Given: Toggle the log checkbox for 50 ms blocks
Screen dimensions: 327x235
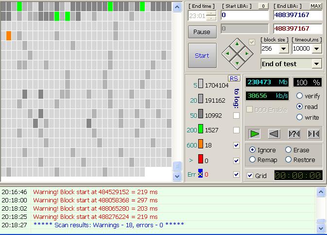Looking at the screenshot, I should tap(236, 115).
